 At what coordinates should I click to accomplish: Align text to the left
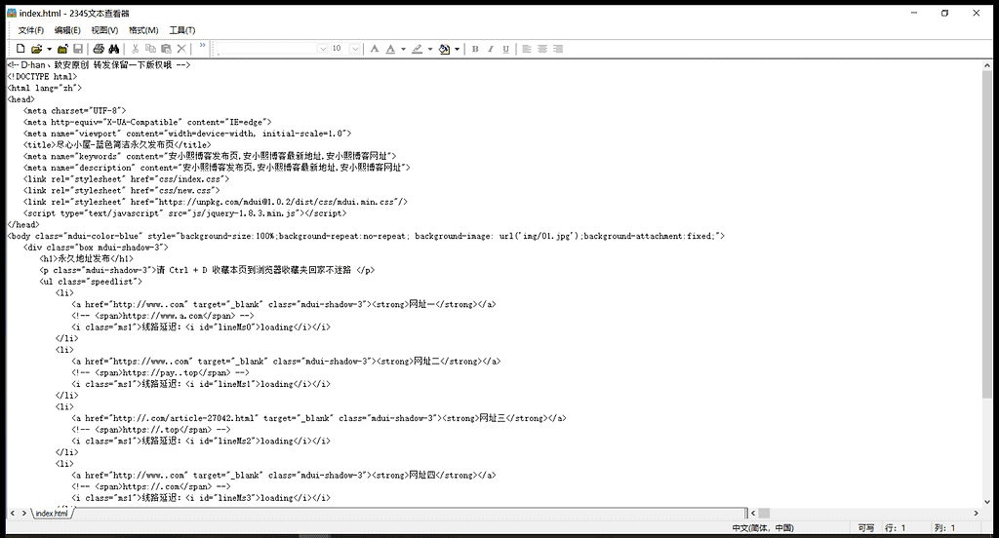pyautogui.click(x=527, y=49)
